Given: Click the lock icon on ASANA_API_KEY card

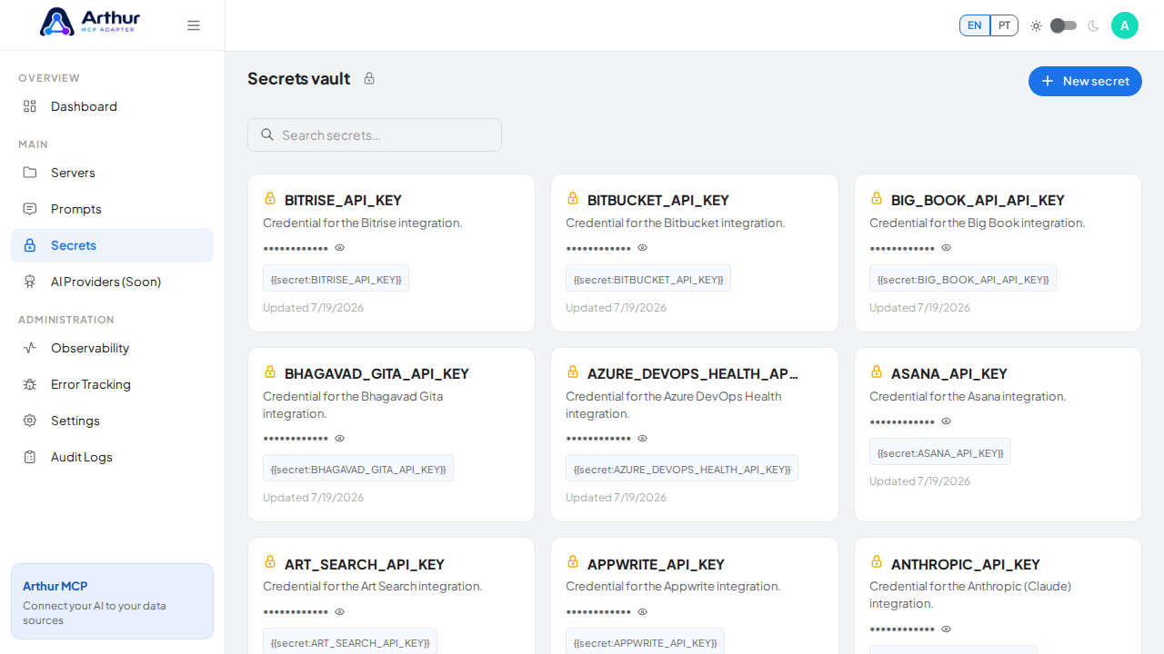Looking at the screenshot, I should click(x=877, y=372).
